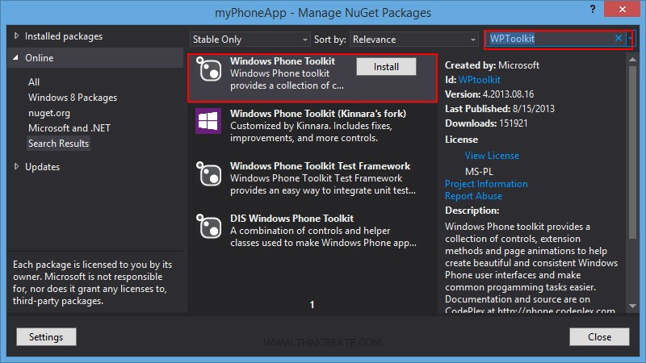Open the View License link
The image size is (646, 363).
tap(492, 156)
